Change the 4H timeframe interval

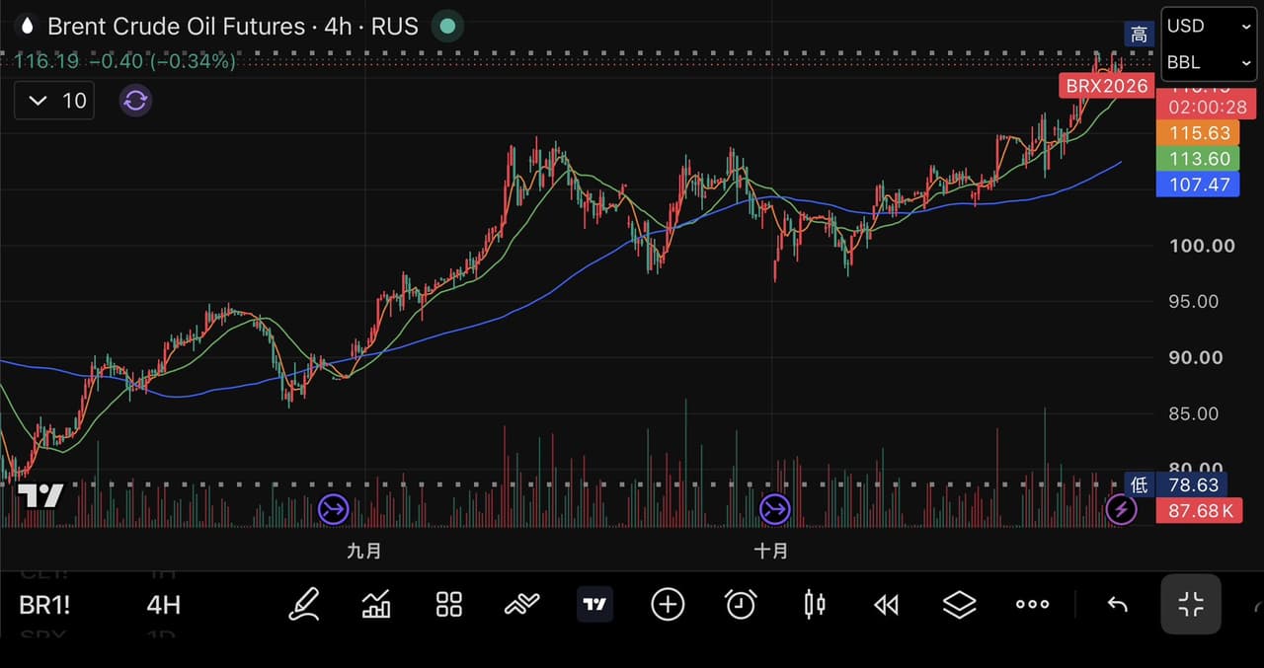pos(163,605)
